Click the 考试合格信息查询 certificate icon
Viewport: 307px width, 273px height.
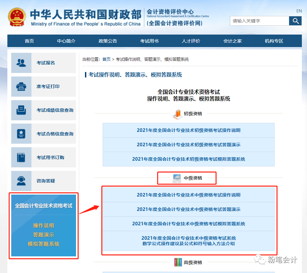pos(21,134)
